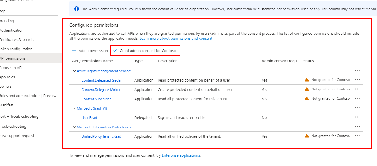Open ellipsis menu for UnifiedPolicy.Tenant.Read row
Image resolution: width=377 pixels, height=166 pixels.
(x=357, y=136)
